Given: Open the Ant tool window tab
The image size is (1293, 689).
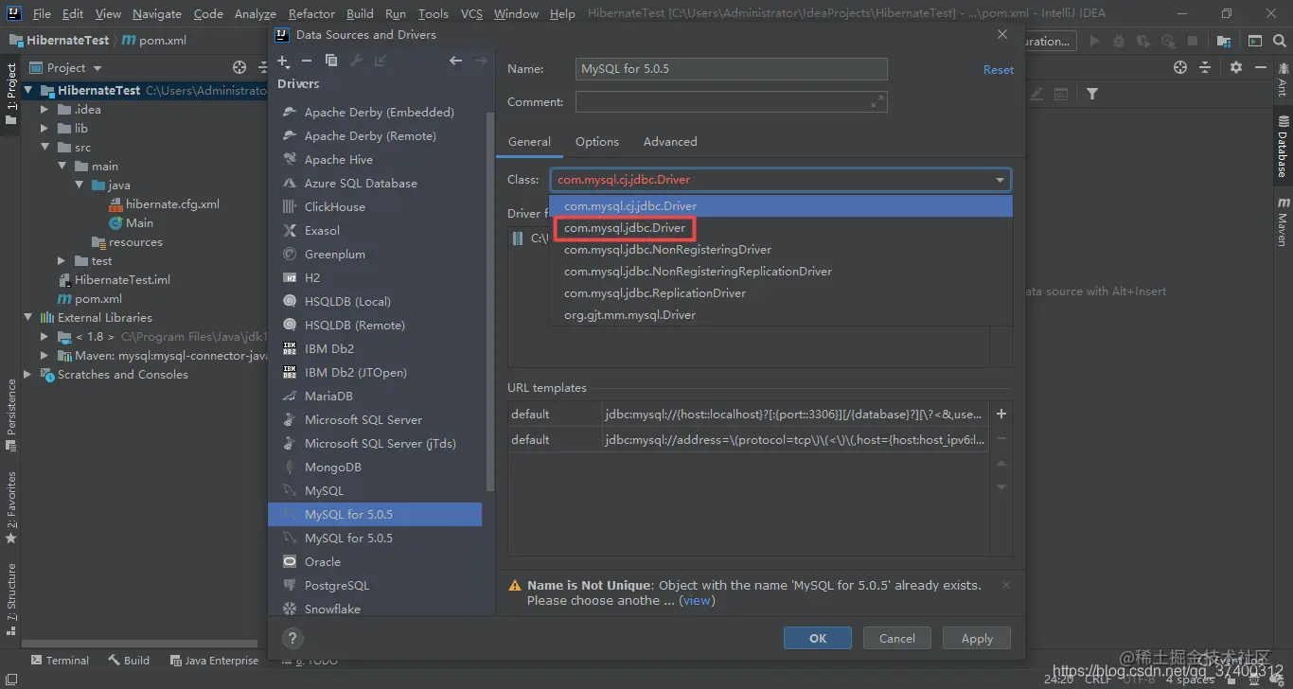Looking at the screenshot, I should coord(1283,79).
